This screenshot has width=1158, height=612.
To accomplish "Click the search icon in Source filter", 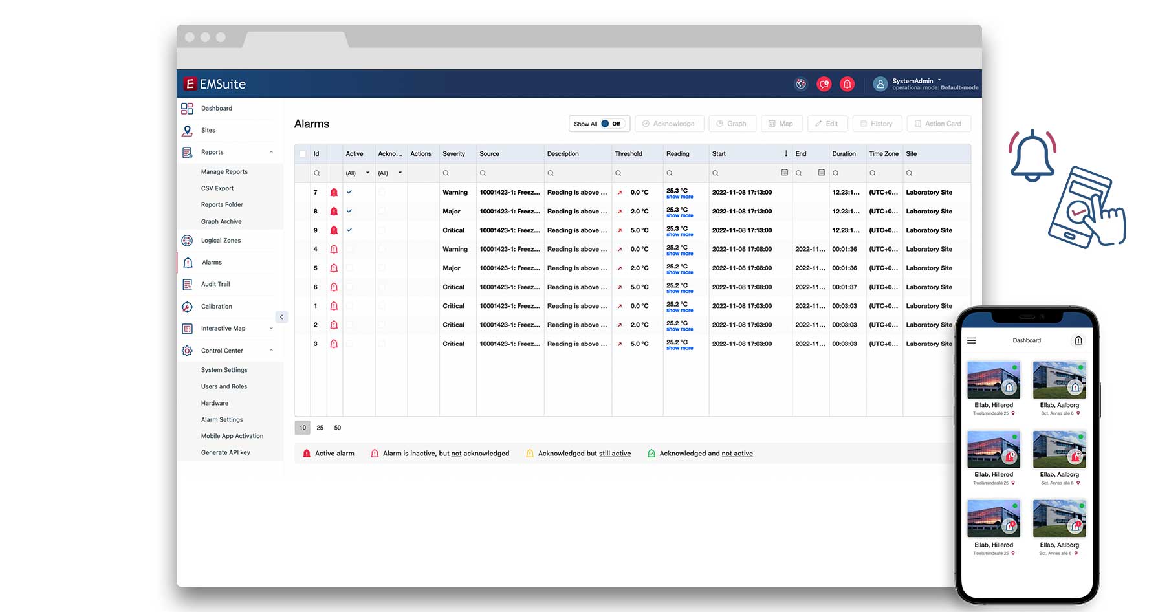I will (x=483, y=173).
